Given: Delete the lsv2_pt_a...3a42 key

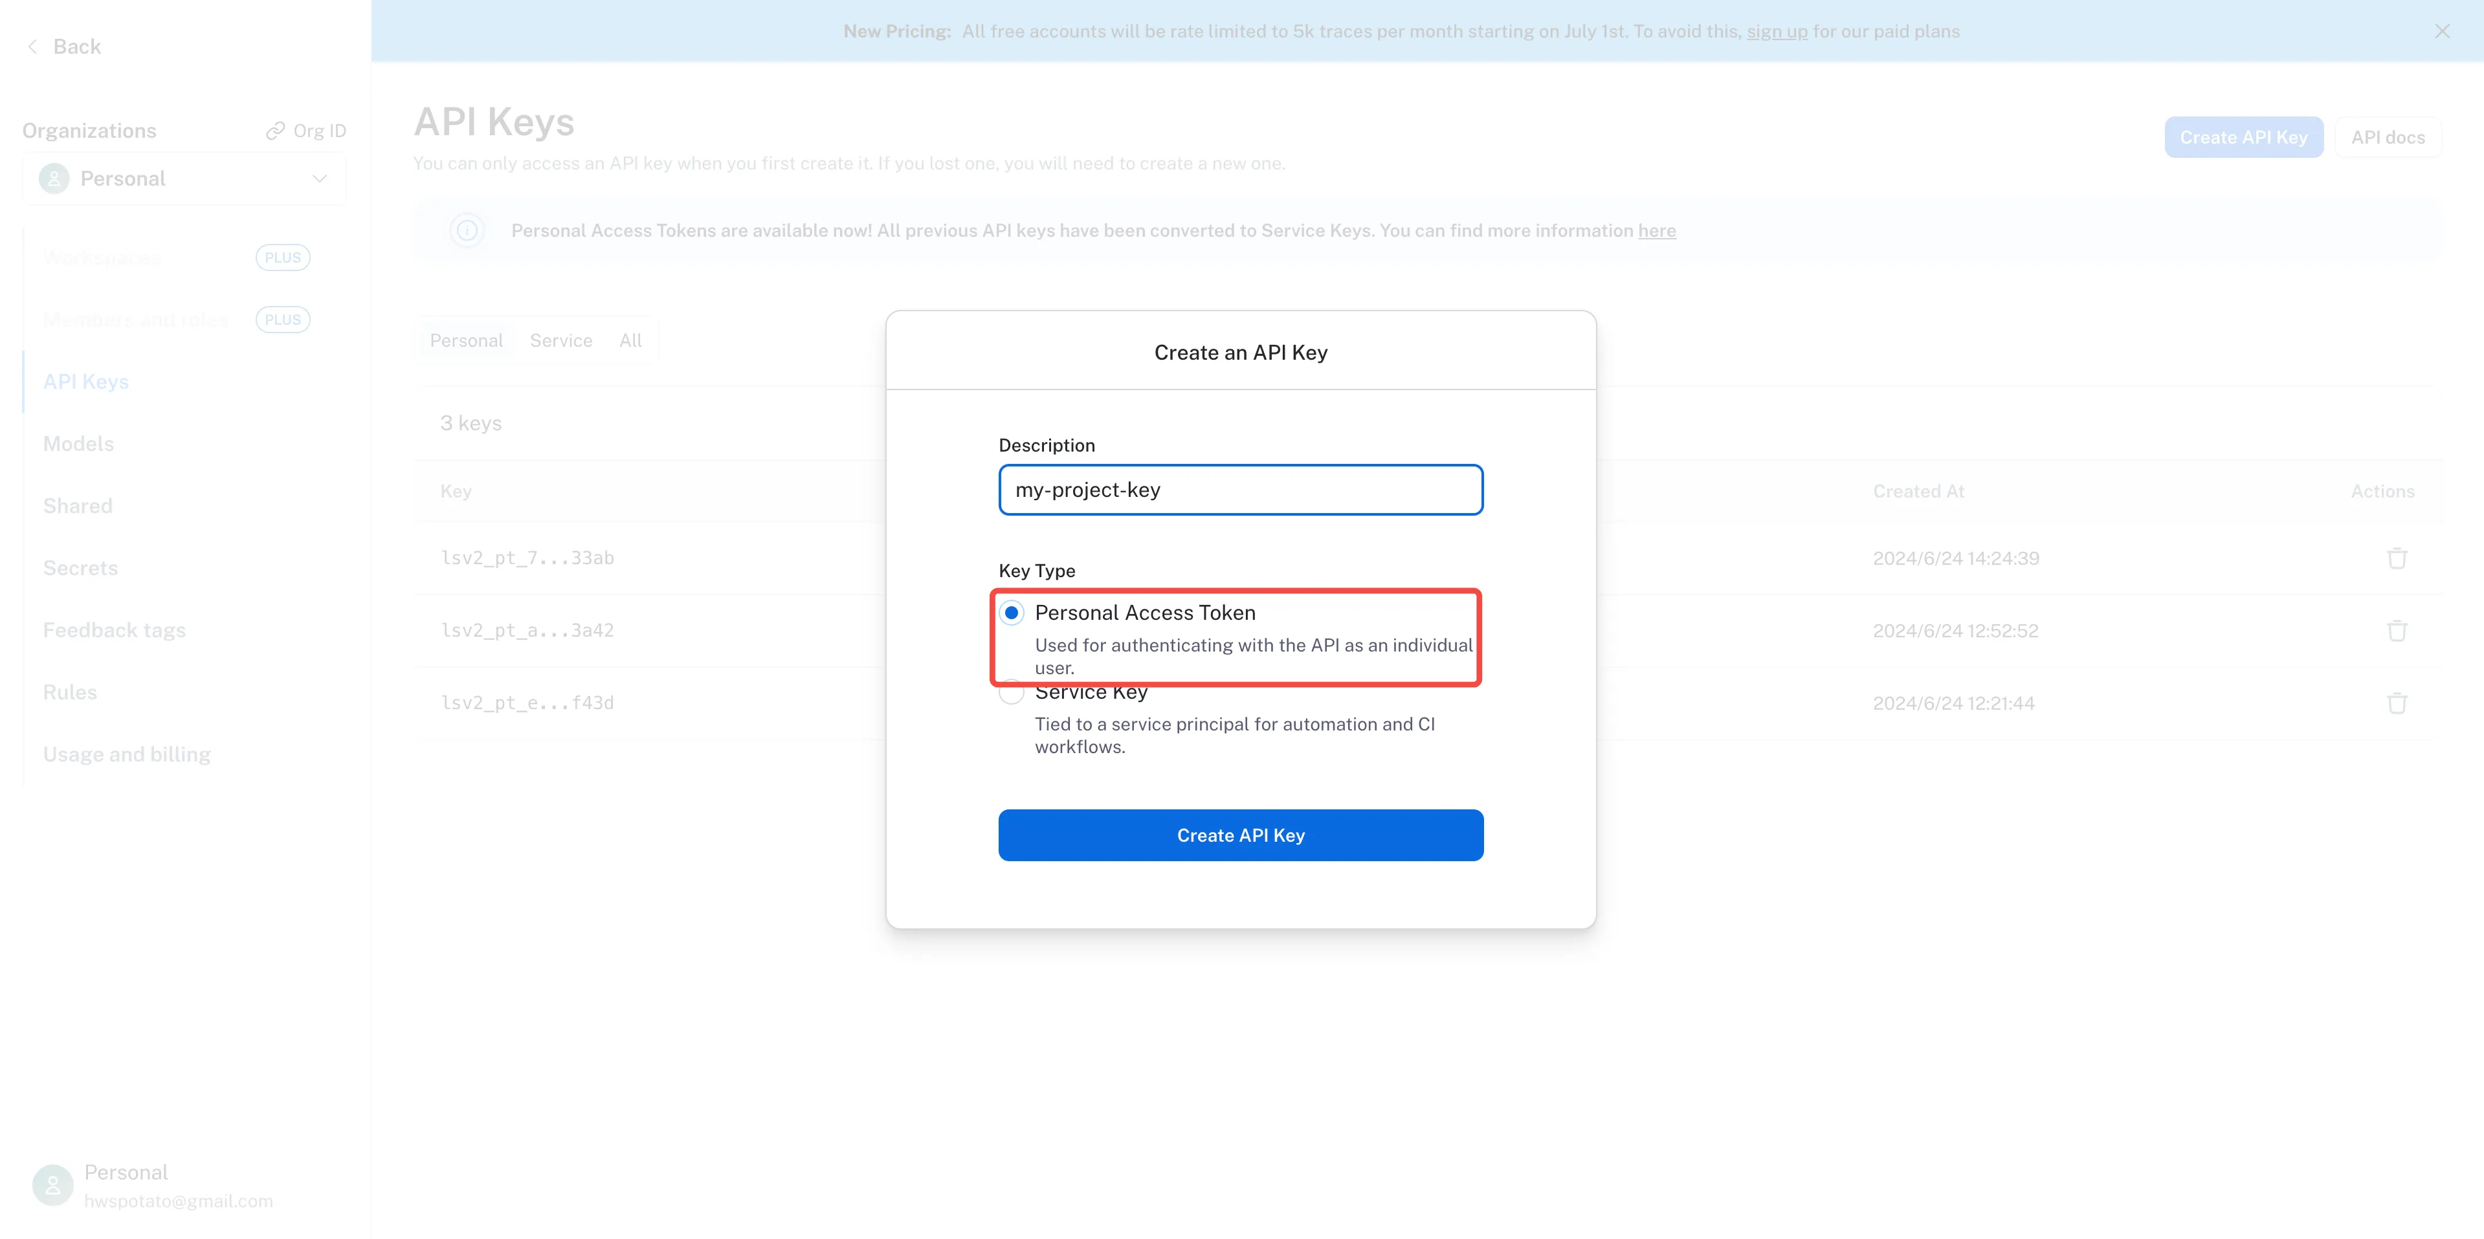Looking at the screenshot, I should click(2396, 631).
